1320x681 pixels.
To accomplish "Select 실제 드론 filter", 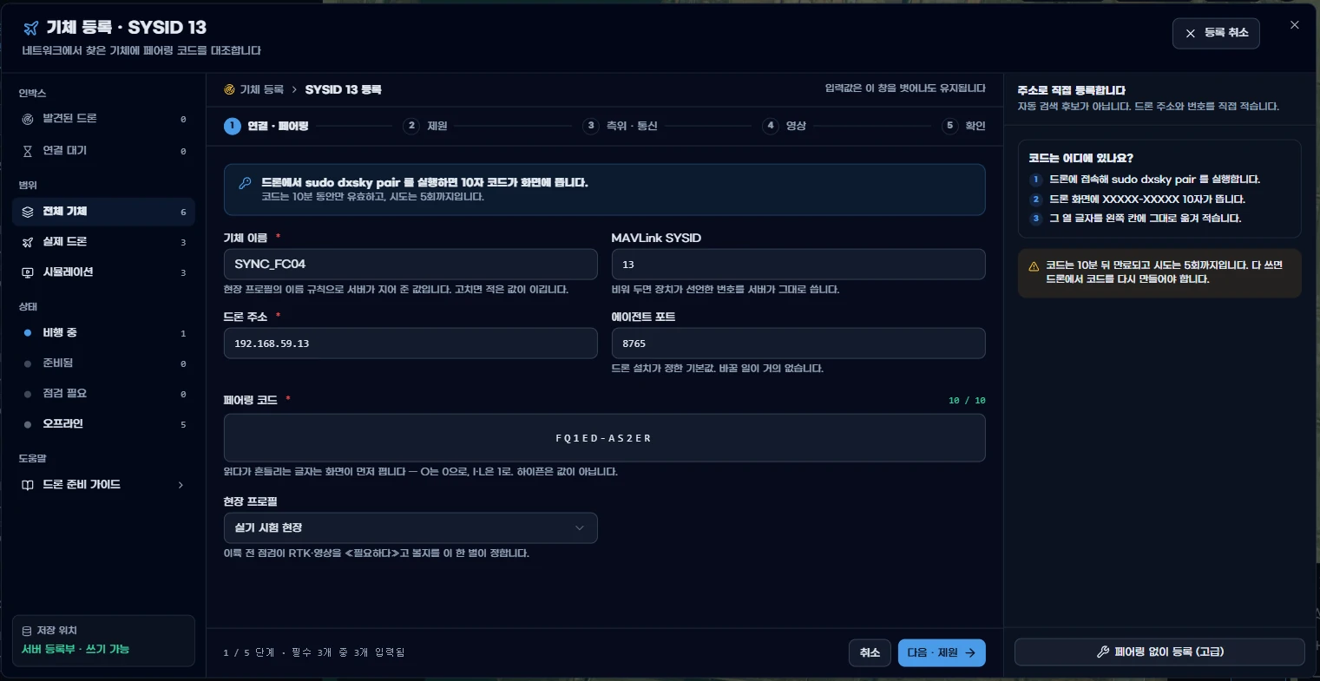I will [x=104, y=242].
